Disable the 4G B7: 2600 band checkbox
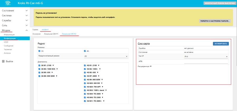This screenshot has width=237, height=111. tap(85, 76)
